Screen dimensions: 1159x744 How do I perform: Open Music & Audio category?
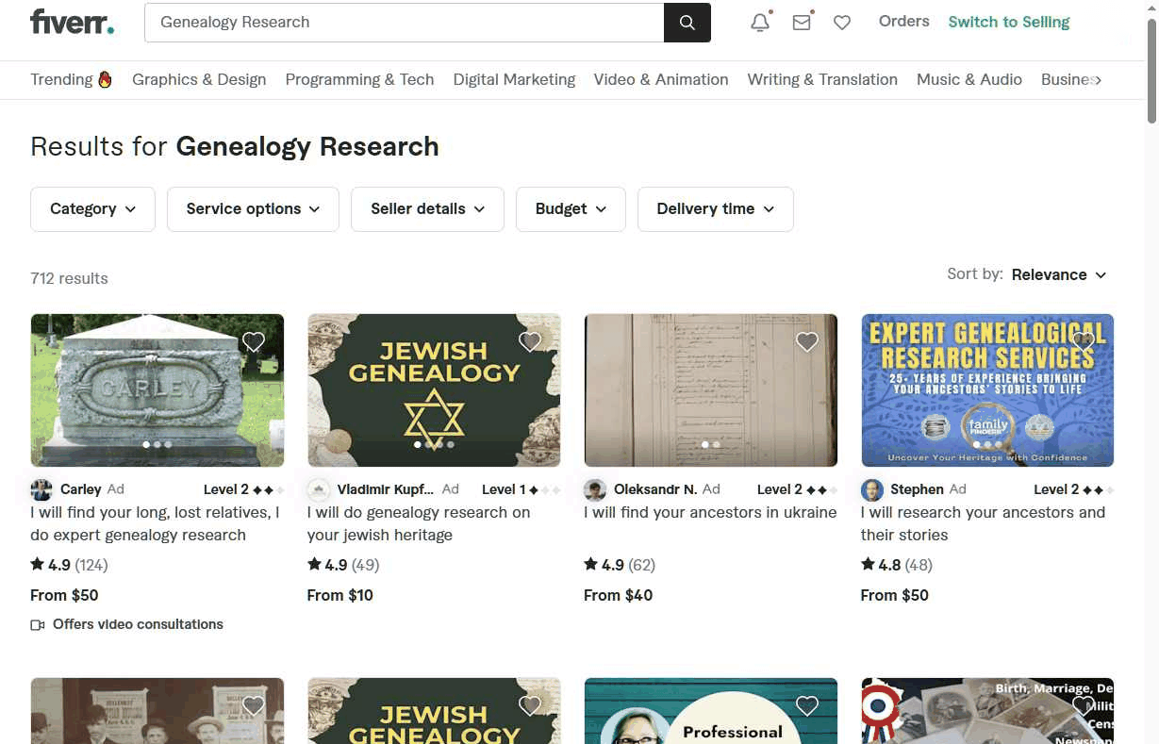click(969, 79)
